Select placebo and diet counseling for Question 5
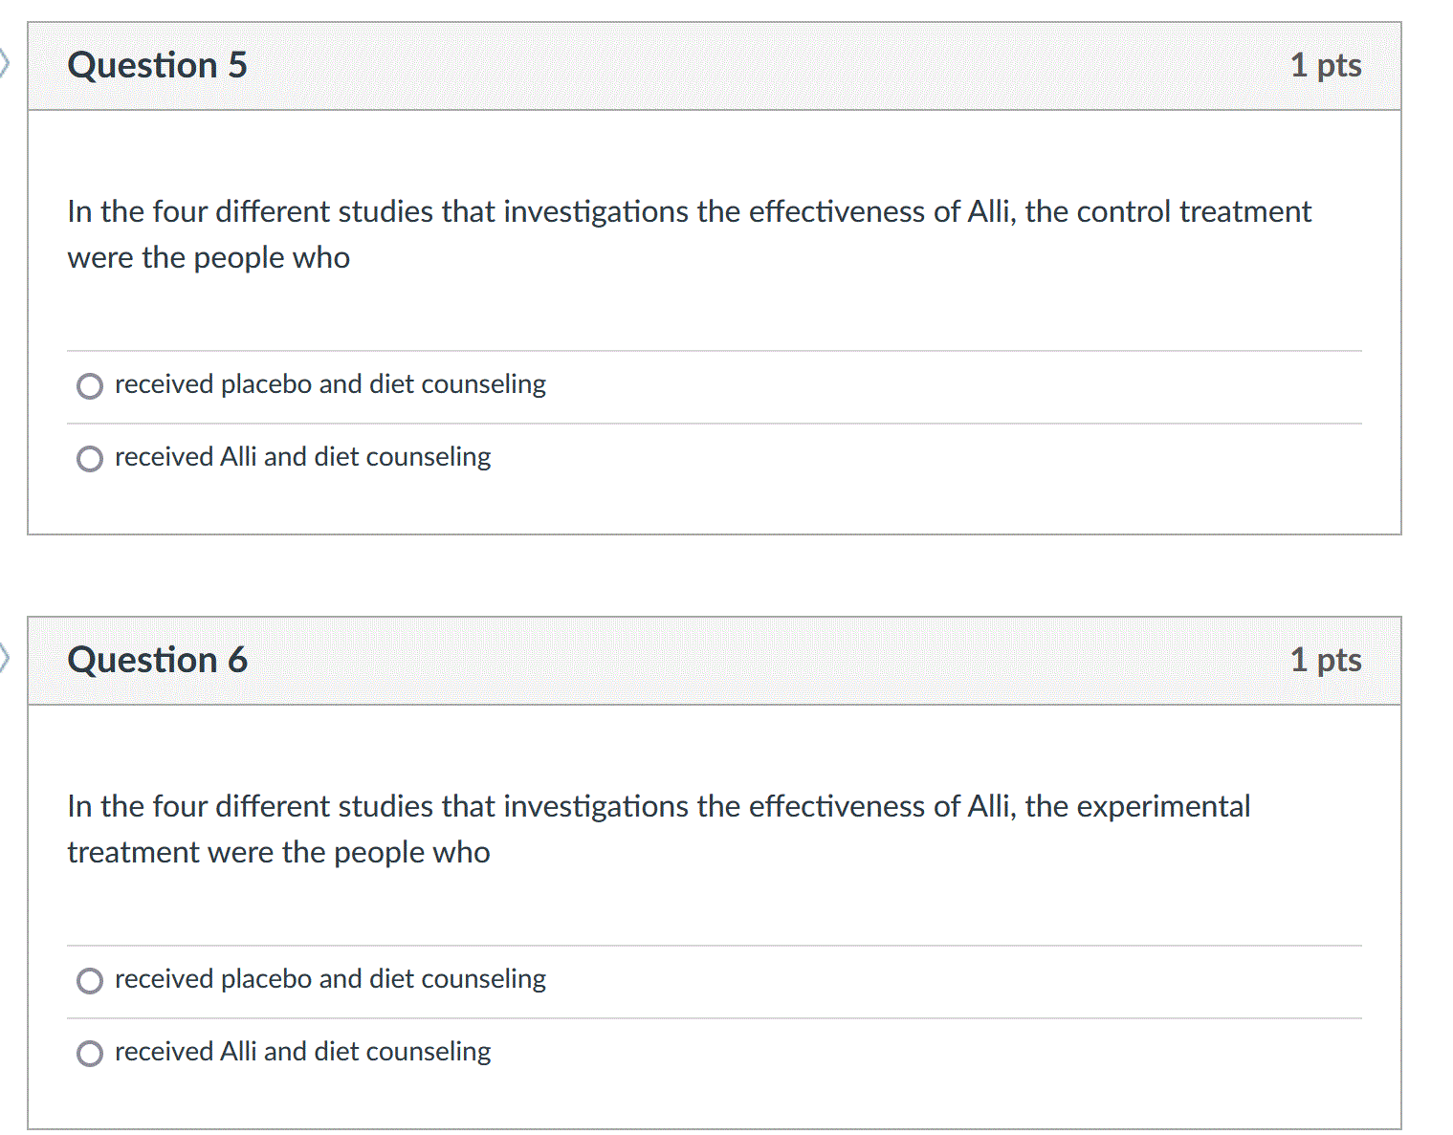This screenshot has width=1453, height=1135. click(90, 386)
